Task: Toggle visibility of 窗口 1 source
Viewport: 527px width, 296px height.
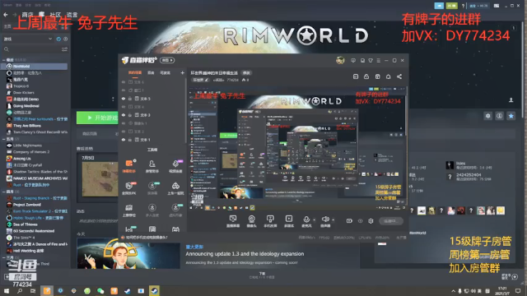Action: [x=124, y=90]
